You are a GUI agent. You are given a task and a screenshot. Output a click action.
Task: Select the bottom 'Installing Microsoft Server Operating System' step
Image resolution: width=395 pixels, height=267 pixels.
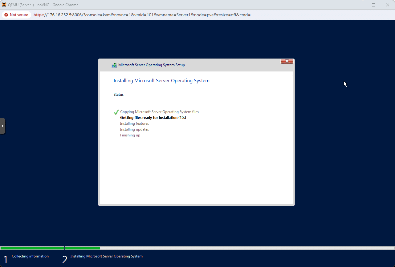pyautogui.click(x=106, y=256)
